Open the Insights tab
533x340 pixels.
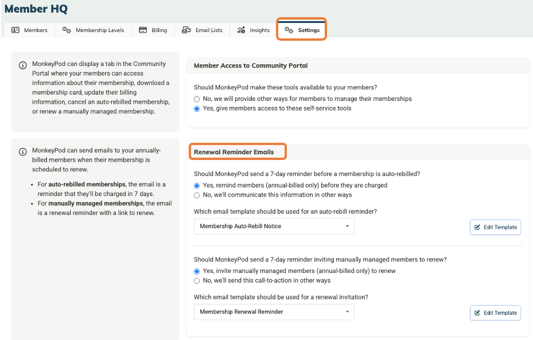(x=254, y=30)
